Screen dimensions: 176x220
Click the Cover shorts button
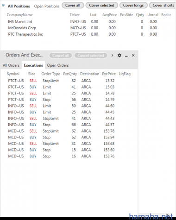click(x=163, y=5)
